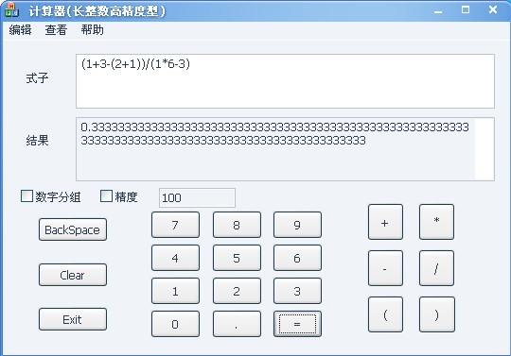Viewport: 511px width, 356px height.
Task: Click the calculator icon in title bar
Action: tap(11, 10)
